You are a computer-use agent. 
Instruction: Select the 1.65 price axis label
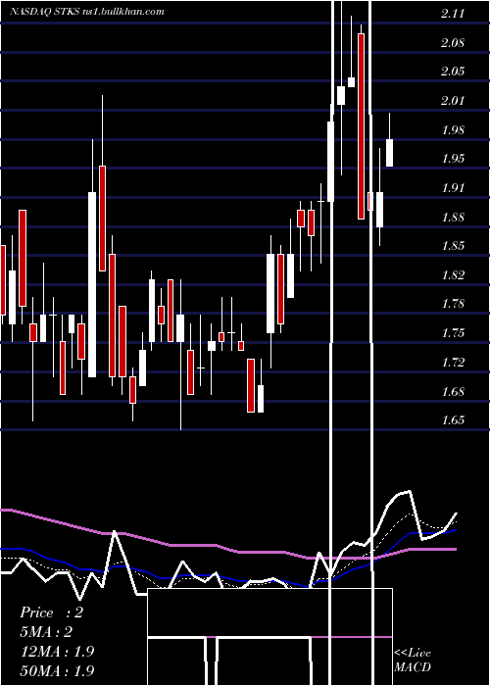point(453,420)
